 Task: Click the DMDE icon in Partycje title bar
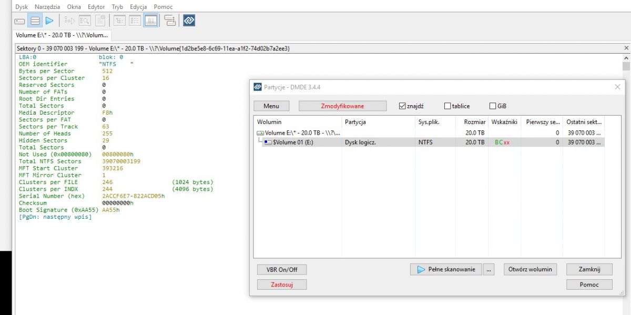click(x=258, y=87)
